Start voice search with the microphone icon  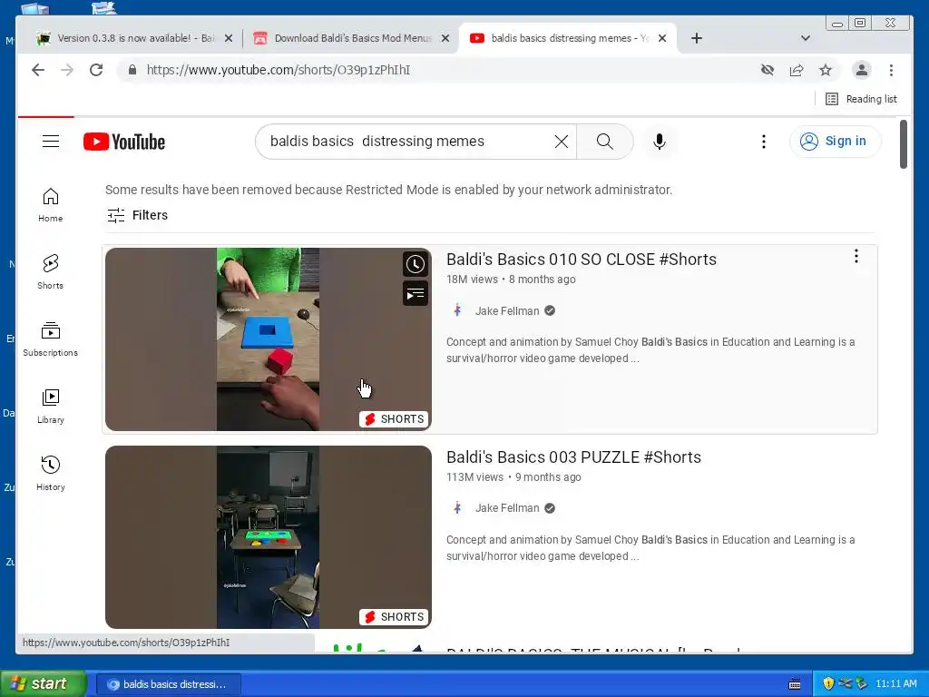pos(660,141)
